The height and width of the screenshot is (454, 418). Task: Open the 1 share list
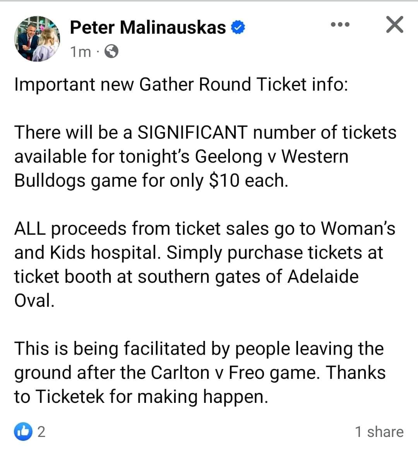(x=379, y=432)
